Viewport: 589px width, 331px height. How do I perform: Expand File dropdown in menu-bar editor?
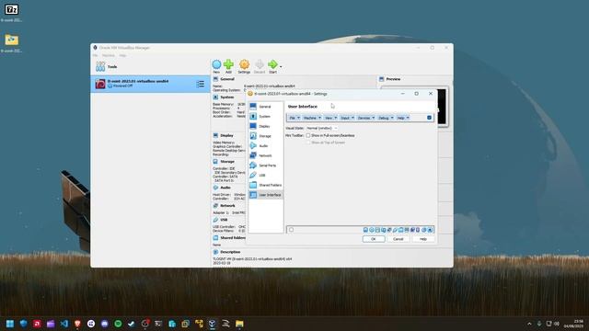[294, 118]
